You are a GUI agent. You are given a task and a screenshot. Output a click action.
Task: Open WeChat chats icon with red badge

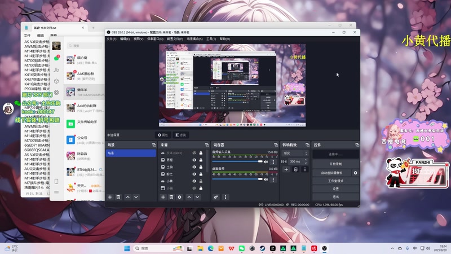point(56,58)
